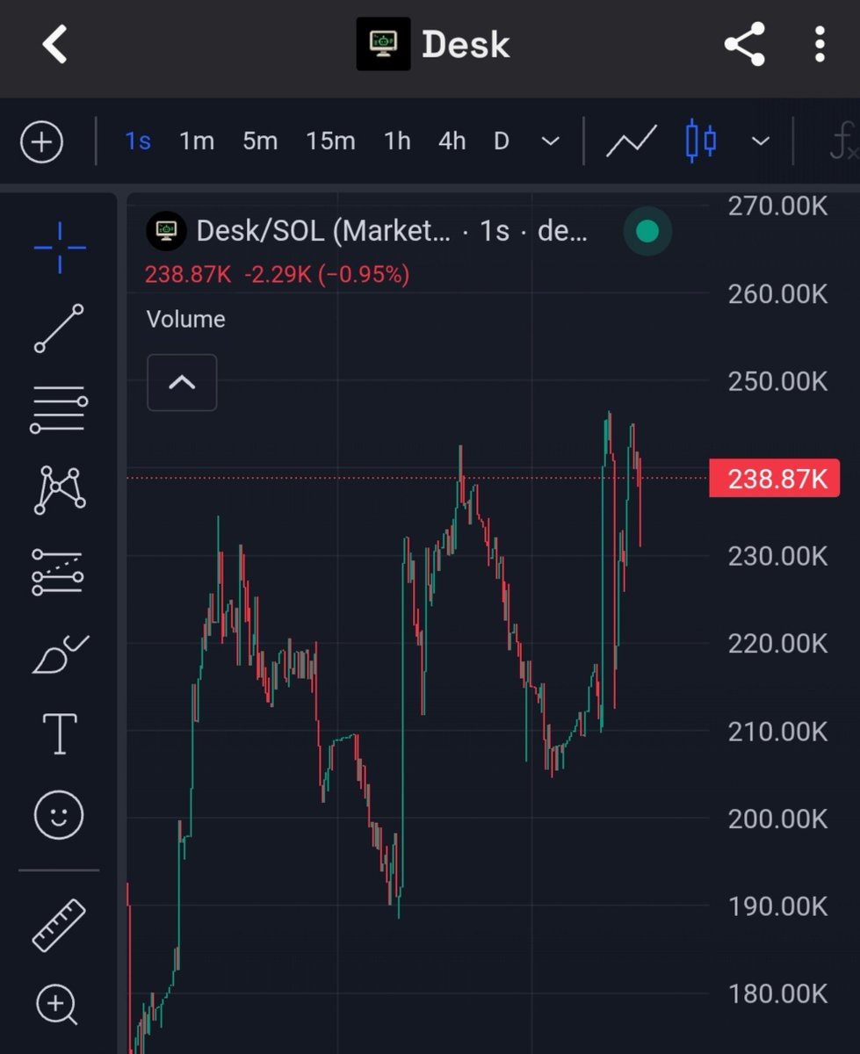
Task: Open the three-dot more options menu
Action: pos(819,44)
